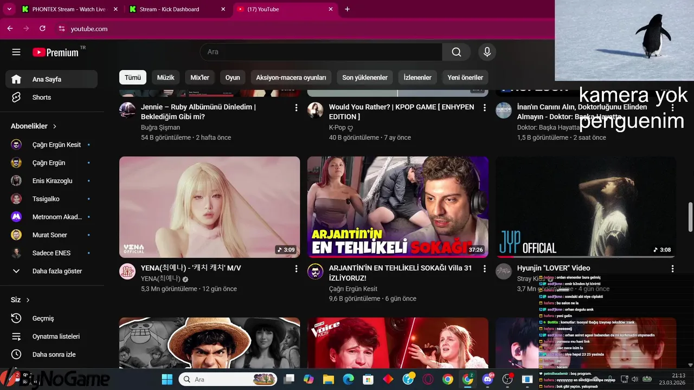Click the Windows taskbar search box
Viewport: 694px width, 390px height.
[228, 379]
